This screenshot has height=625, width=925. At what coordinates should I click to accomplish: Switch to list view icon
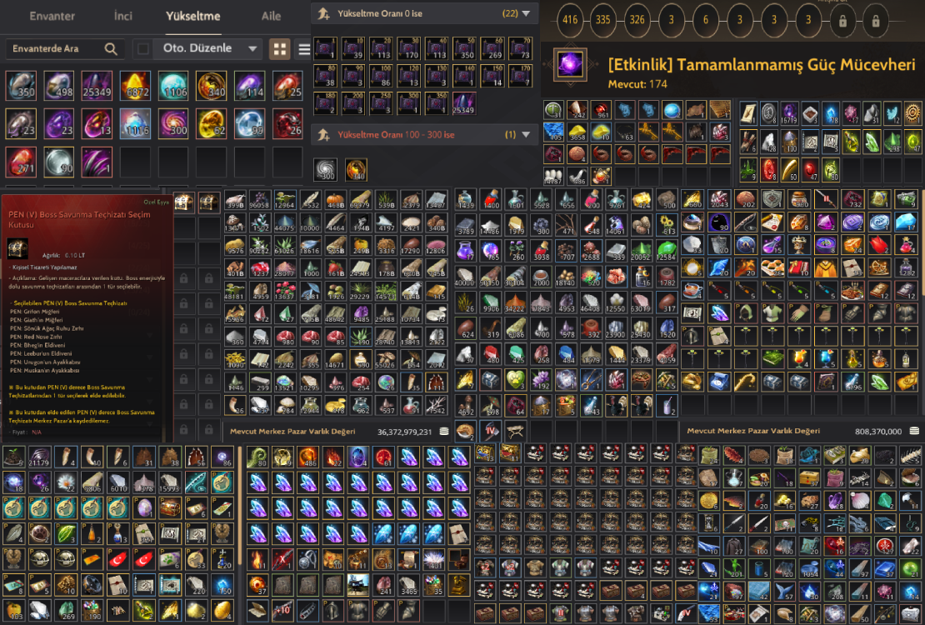click(304, 49)
